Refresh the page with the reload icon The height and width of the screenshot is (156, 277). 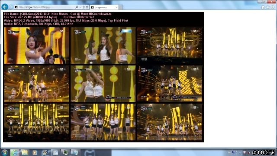point(87,7)
